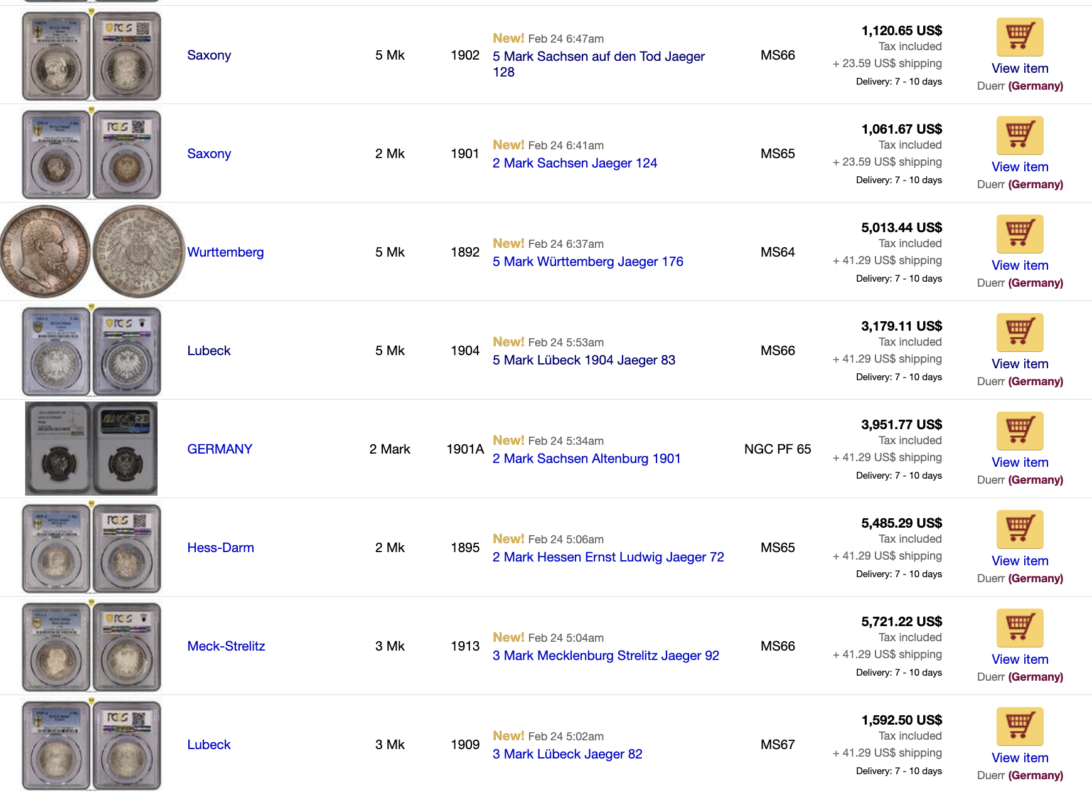Image resolution: width=1092 pixels, height=793 pixels.
Task: Click the cart icon for Meck-Strelitz 1913 coin
Action: (1020, 628)
